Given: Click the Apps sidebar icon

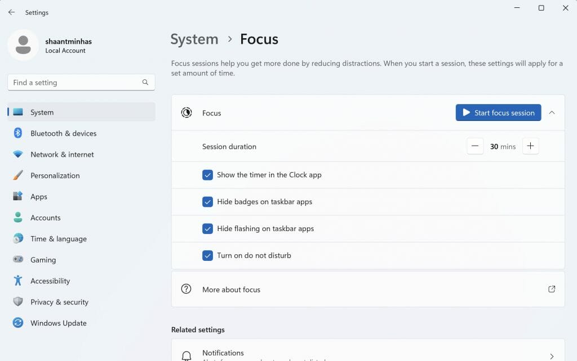Looking at the screenshot, I should pos(17,196).
